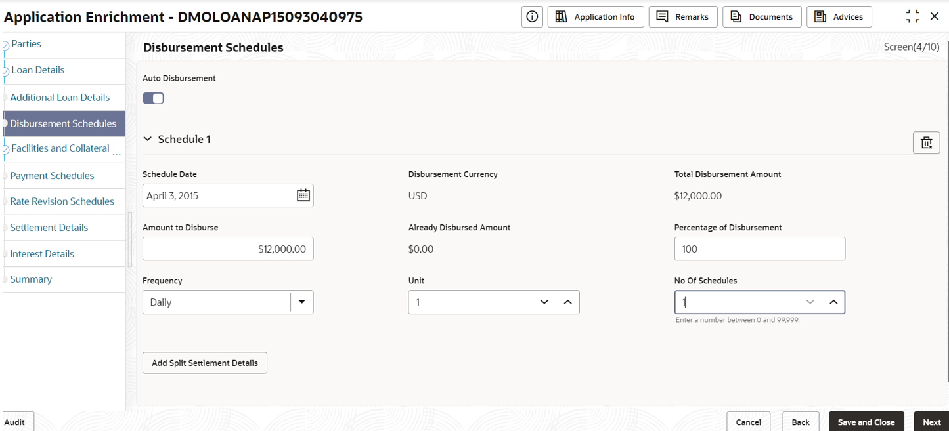This screenshot has width=949, height=431.
Task: Click the Audit button
Action: (x=16, y=422)
